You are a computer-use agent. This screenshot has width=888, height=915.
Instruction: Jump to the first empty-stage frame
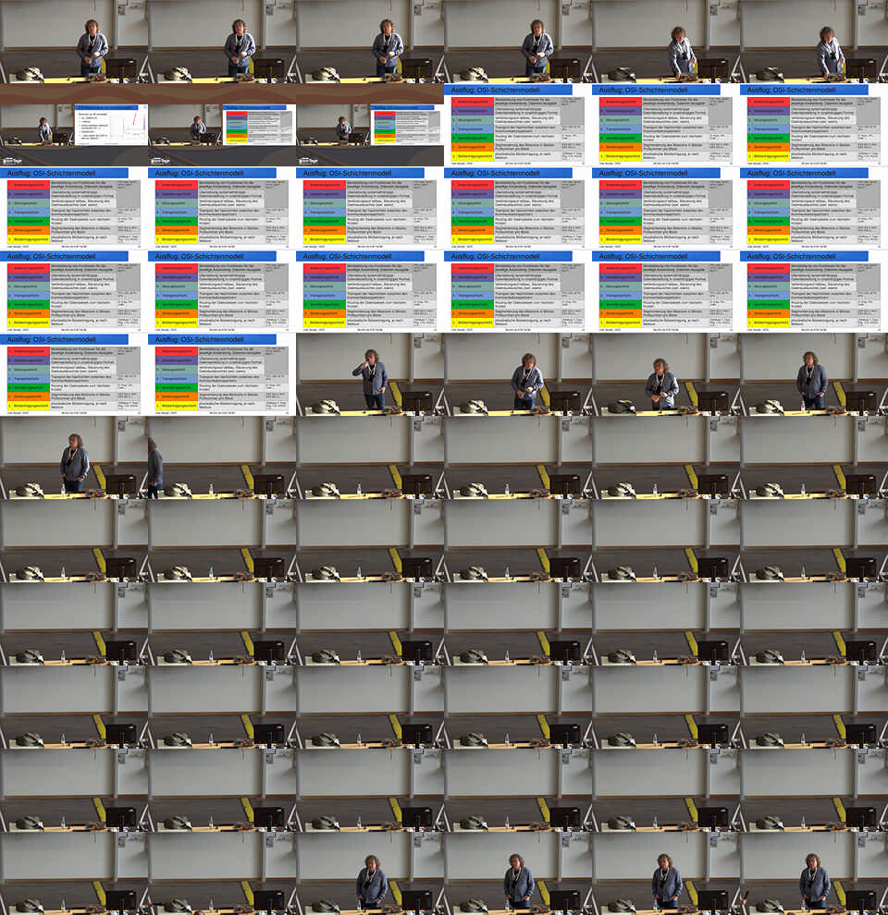tap(370, 457)
